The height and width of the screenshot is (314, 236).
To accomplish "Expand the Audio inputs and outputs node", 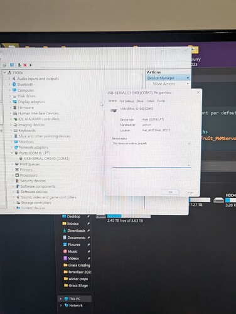I will (9, 78).
